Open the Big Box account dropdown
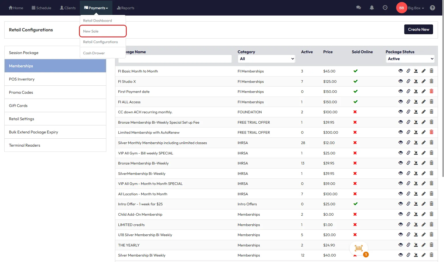Screen dimensions: 444x262 pyautogui.click(x=416, y=8)
